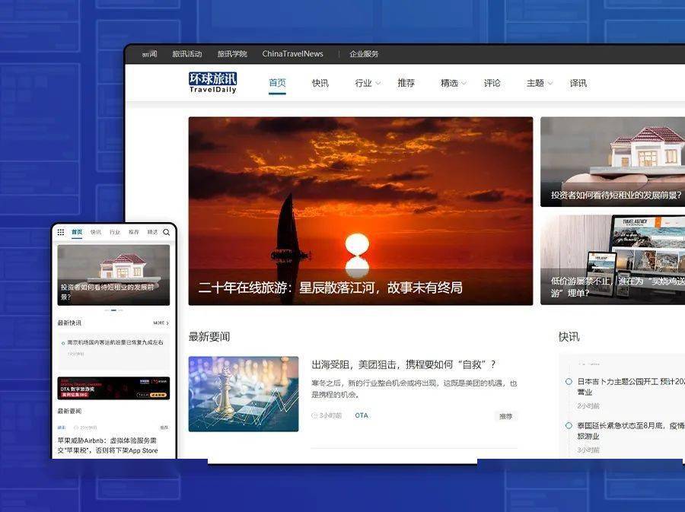Image resolution: width=685 pixels, height=512 pixels.
Task: Open the mobile grid menu icon
Action: point(61,232)
